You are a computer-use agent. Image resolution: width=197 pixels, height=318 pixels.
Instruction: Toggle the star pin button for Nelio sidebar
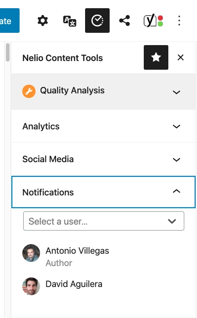tap(156, 57)
